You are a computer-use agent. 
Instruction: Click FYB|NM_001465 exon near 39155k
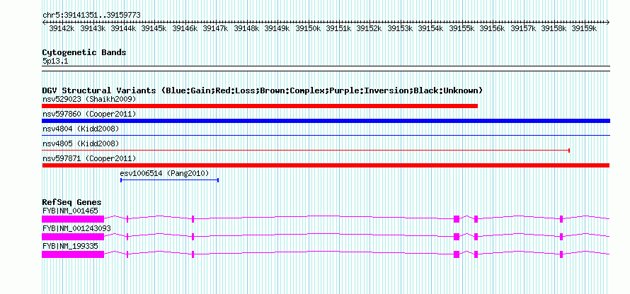pos(457,219)
